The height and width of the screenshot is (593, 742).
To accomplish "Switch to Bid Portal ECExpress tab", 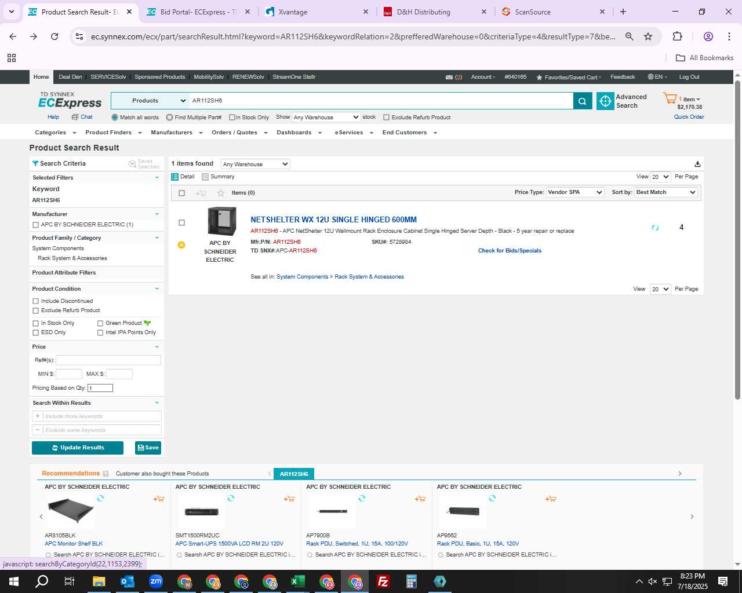I will (x=198, y=12).
